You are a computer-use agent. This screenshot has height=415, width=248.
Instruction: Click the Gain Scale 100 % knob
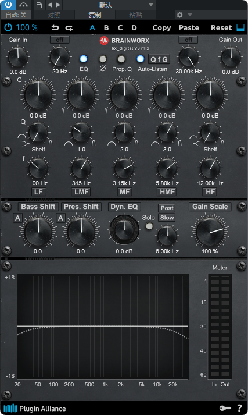click(210, 232)
